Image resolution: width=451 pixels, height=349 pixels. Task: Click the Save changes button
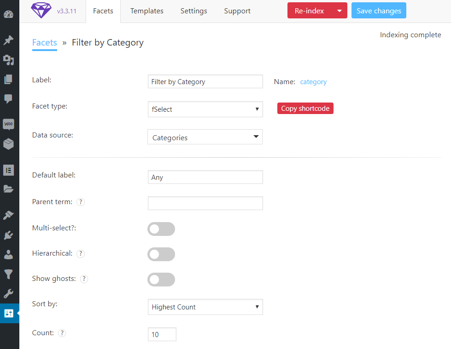click(x=379, y=11)
